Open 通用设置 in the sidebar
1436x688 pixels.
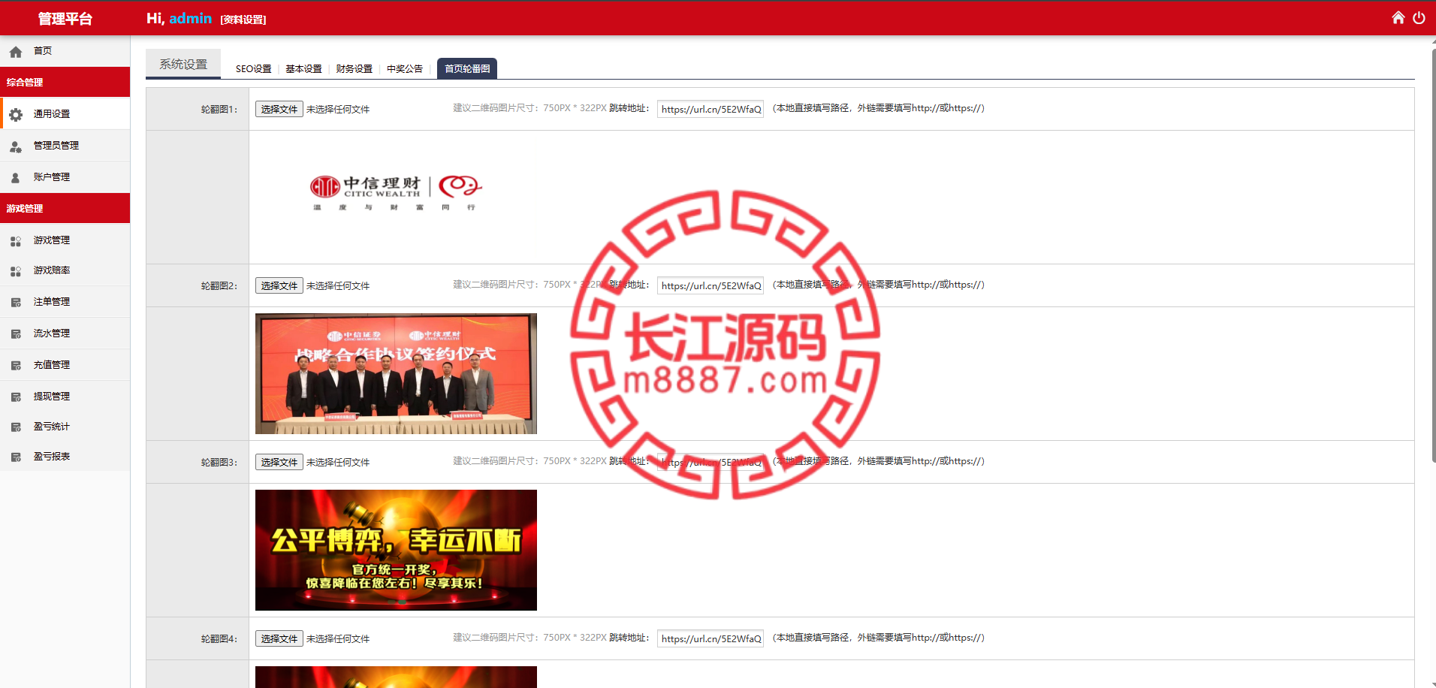click(65, 113)
